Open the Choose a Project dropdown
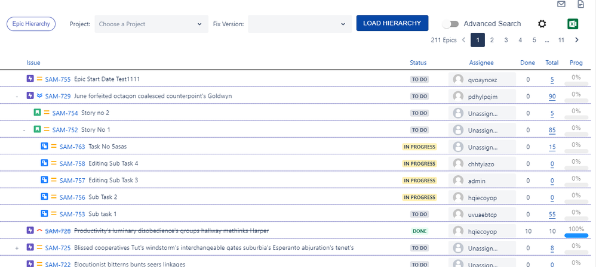The width and height of the screenshot is (596, 267). [149, 24]
